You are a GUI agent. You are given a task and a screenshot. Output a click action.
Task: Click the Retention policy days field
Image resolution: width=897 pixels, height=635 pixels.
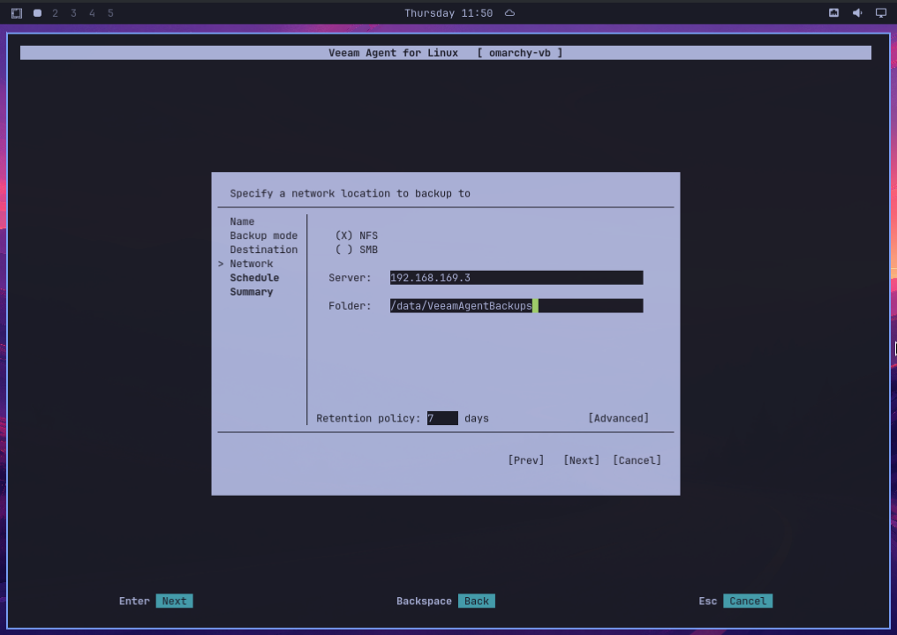tap(442, 418)
